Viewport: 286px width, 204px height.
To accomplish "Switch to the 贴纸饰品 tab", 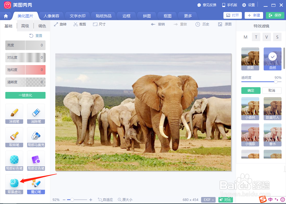I will click(x=104, y=16).
